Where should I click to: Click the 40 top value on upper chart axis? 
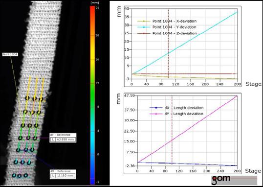[127, 9]
